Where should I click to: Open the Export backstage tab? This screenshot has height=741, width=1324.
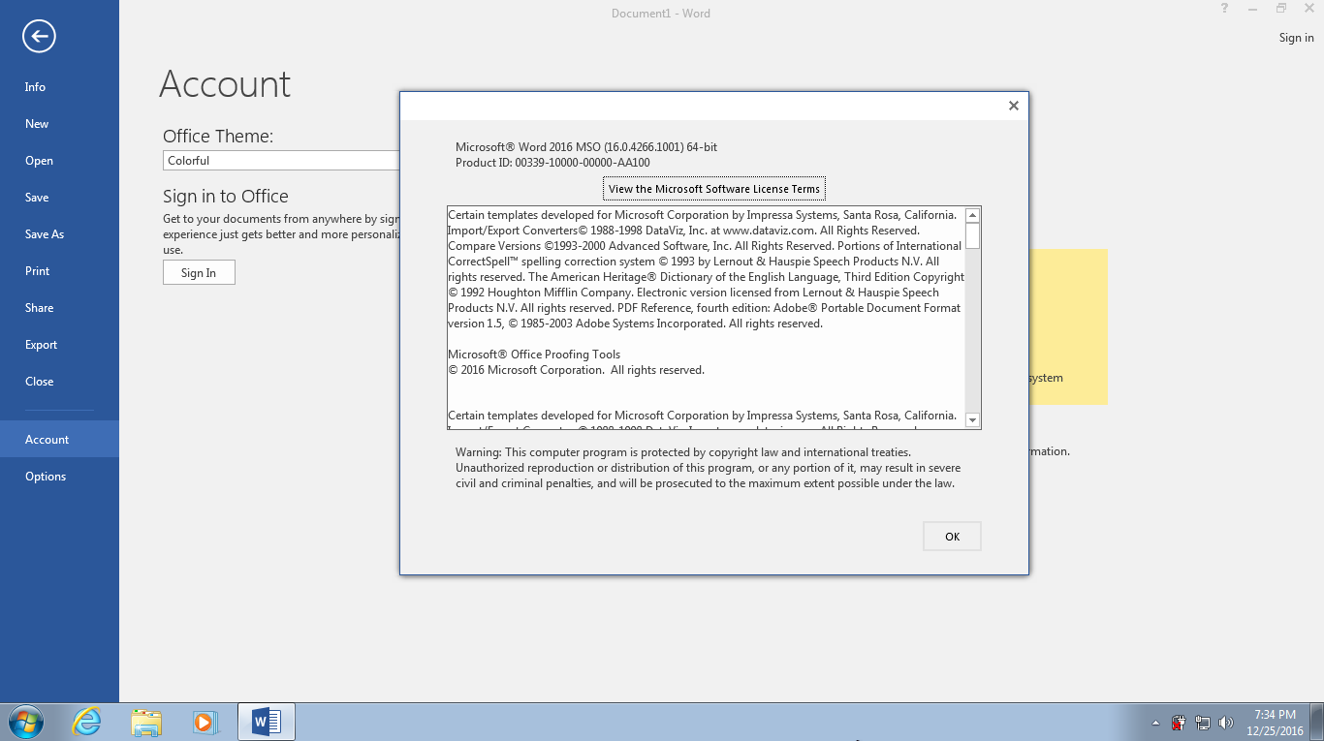pyautogui.click(x=59, y=345)
